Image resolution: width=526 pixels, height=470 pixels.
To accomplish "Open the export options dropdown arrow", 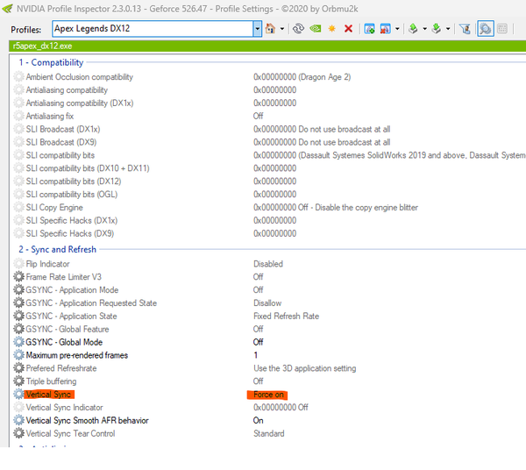I will pyautogui.click(x=424, y=29).
